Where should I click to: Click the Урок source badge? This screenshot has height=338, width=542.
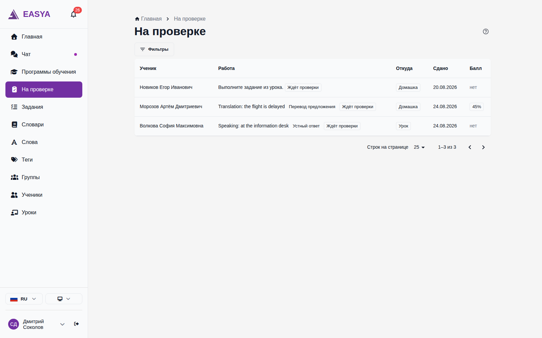tap(403, 126)
